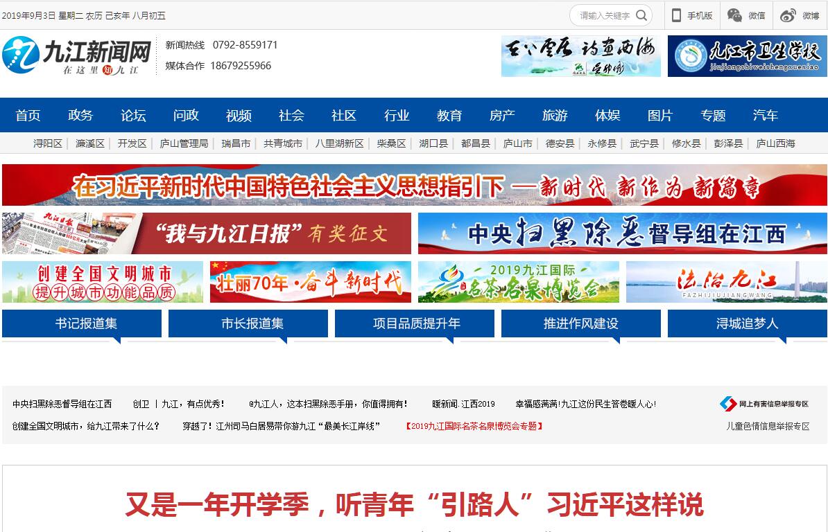Select the 项目品质提升年 tab
The width and height of the screenshot is (828, 532).
pyautogui.click(x=415, y=323)
